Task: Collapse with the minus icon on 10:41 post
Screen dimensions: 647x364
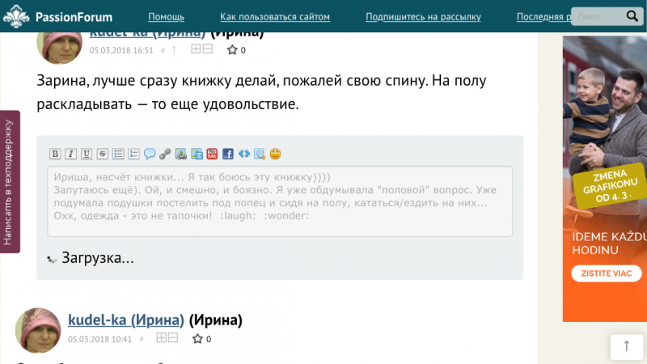Action: pos(173,337)
